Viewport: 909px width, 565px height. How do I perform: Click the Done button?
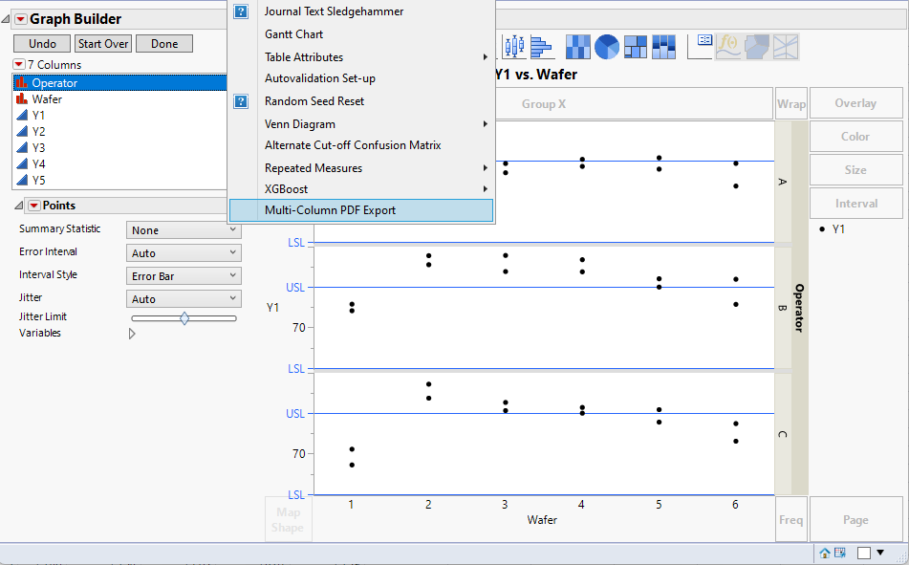click(x=163, y=43)
